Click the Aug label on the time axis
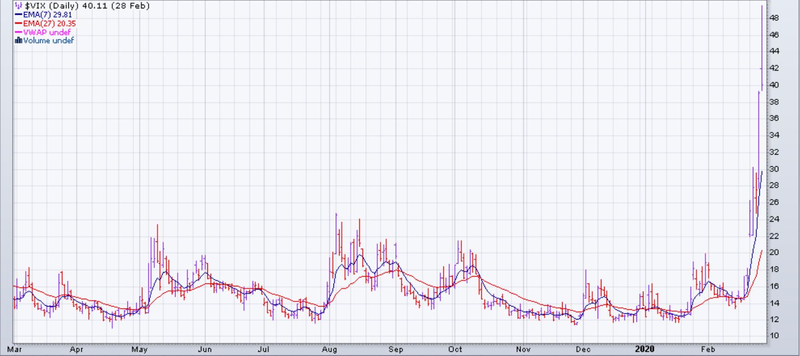Screen dimensions: 800x356 329,350
